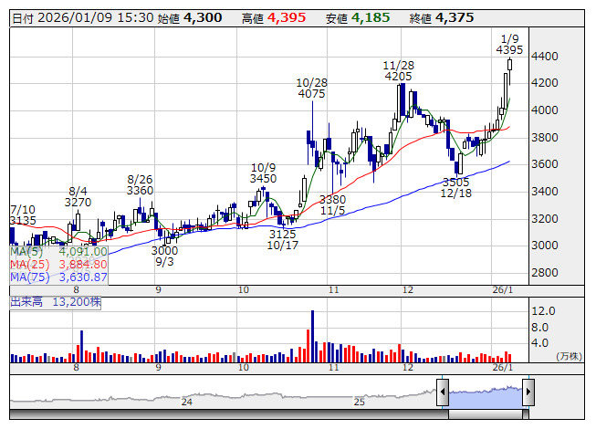Click the 26/1 month label on price axis
Viewport: 596px width, 429px height.
(503, 290)
